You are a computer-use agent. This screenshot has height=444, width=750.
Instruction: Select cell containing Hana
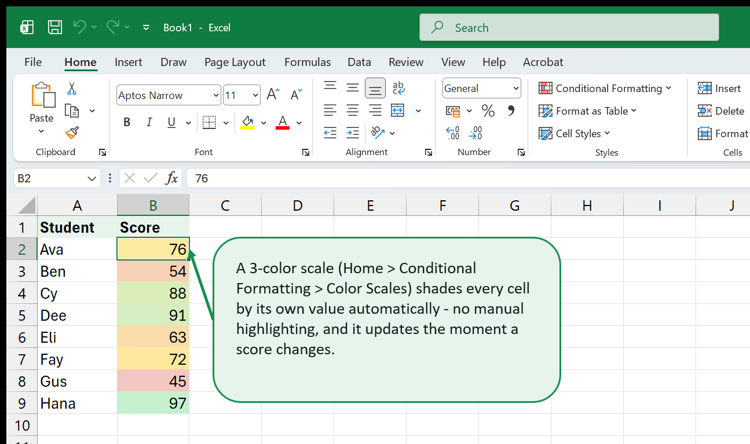click(x=76, y=403)
